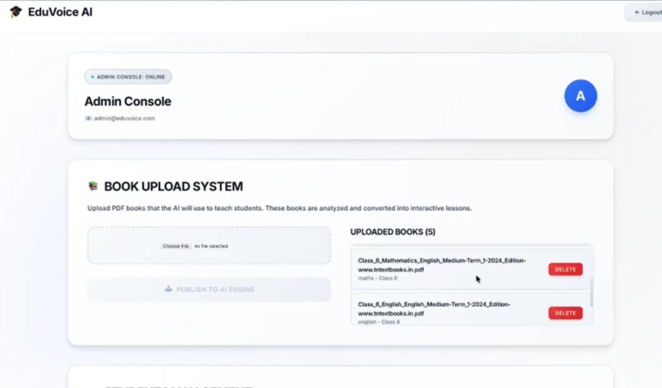This screenshot has height=388, width=662.
Task: Click the email icon beside admin@eduvoice.com
Action: pyautogui.click(x=88, y=118)
